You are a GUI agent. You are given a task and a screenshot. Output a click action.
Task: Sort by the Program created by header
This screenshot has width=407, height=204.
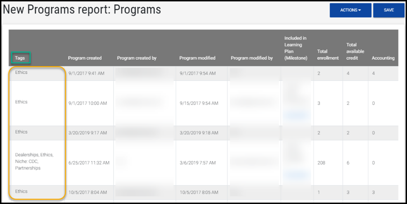137,58
